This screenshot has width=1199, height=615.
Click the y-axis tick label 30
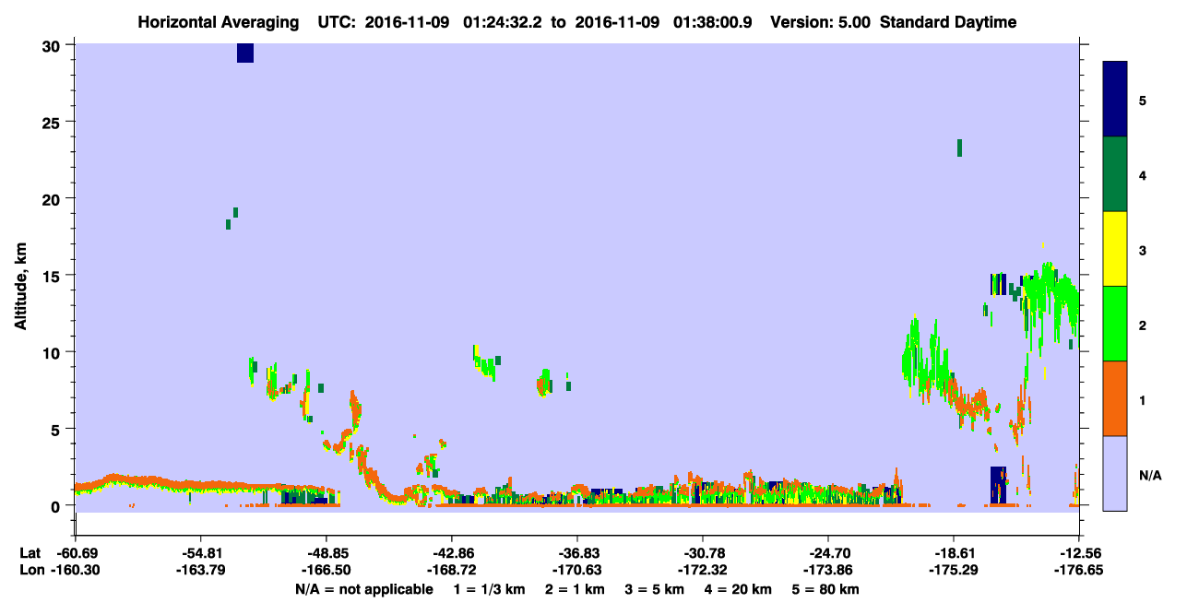coord(52,45)
